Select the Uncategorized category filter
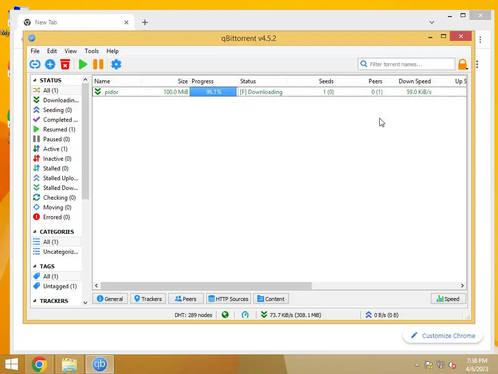 point(56,252)
